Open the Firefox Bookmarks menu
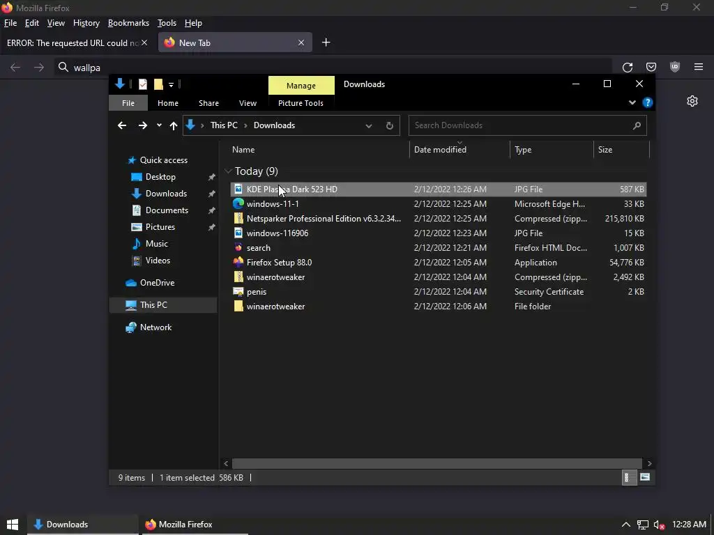Image resolution: width=714 pixels, height=535 pixels. click(x=128, y=23)
